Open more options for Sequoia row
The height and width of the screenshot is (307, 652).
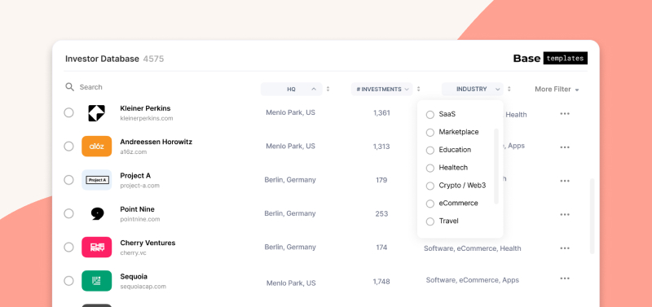565,278
